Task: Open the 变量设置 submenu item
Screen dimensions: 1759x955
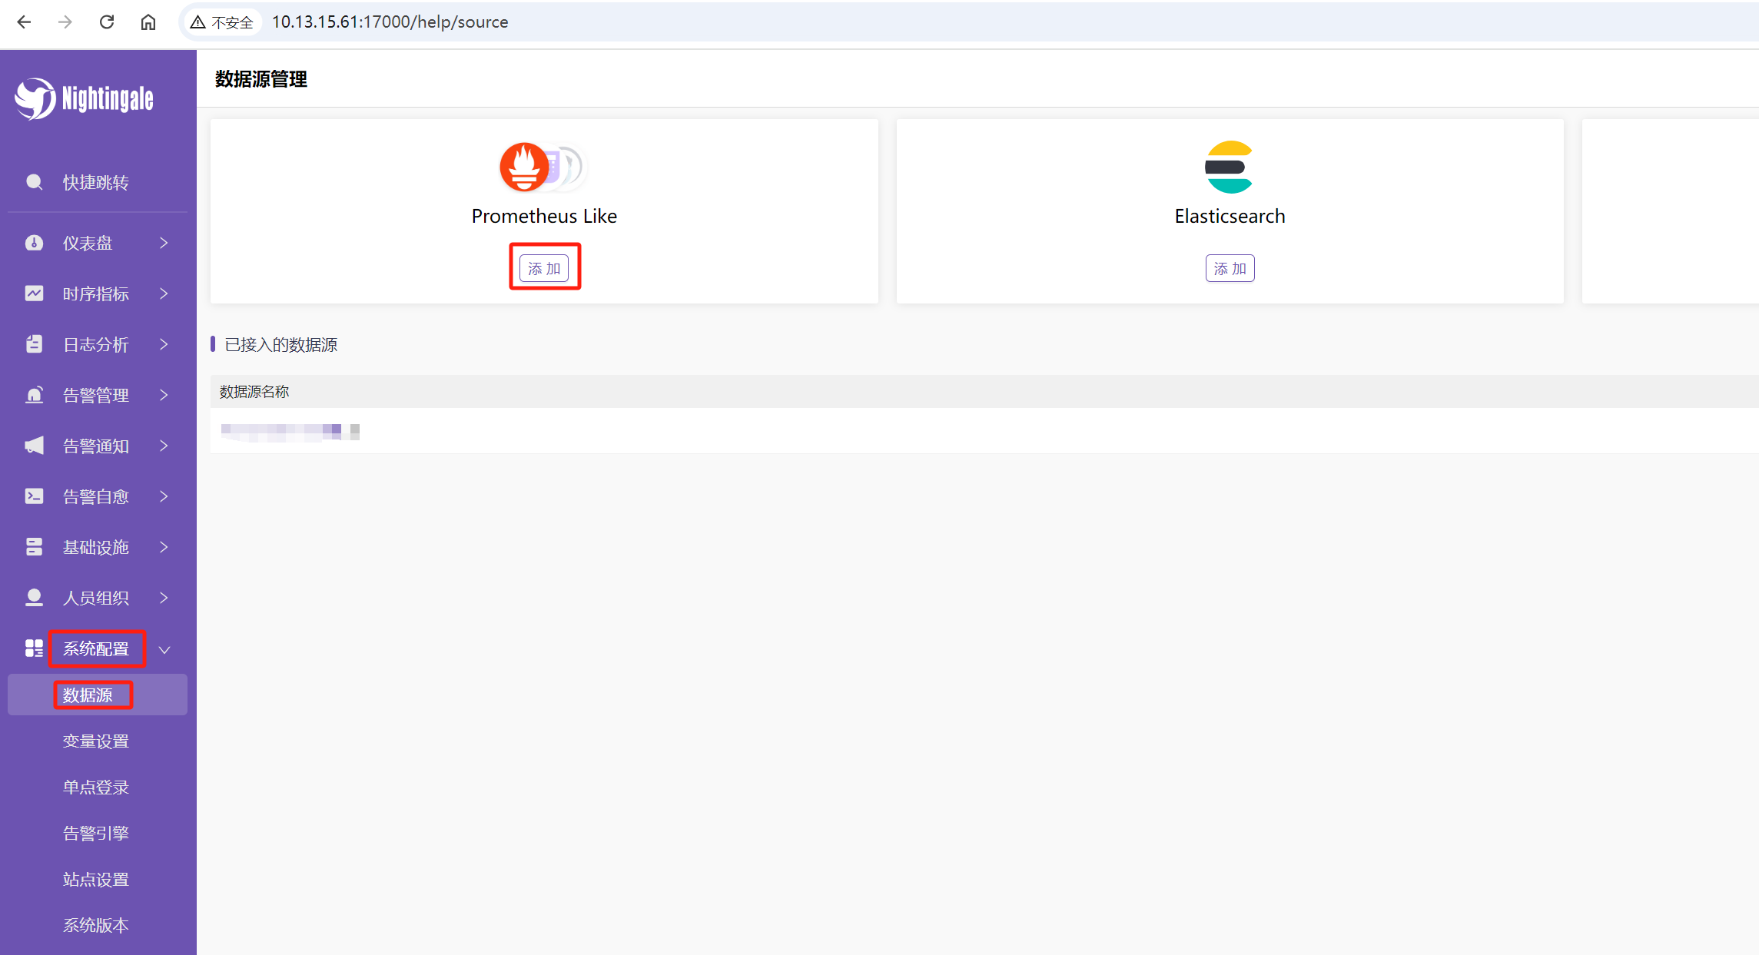Action: coord(96,741)
